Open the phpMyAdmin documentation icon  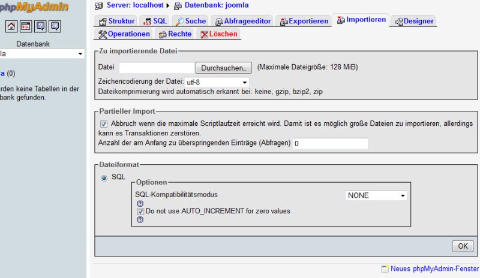click(x=40, y=26)
